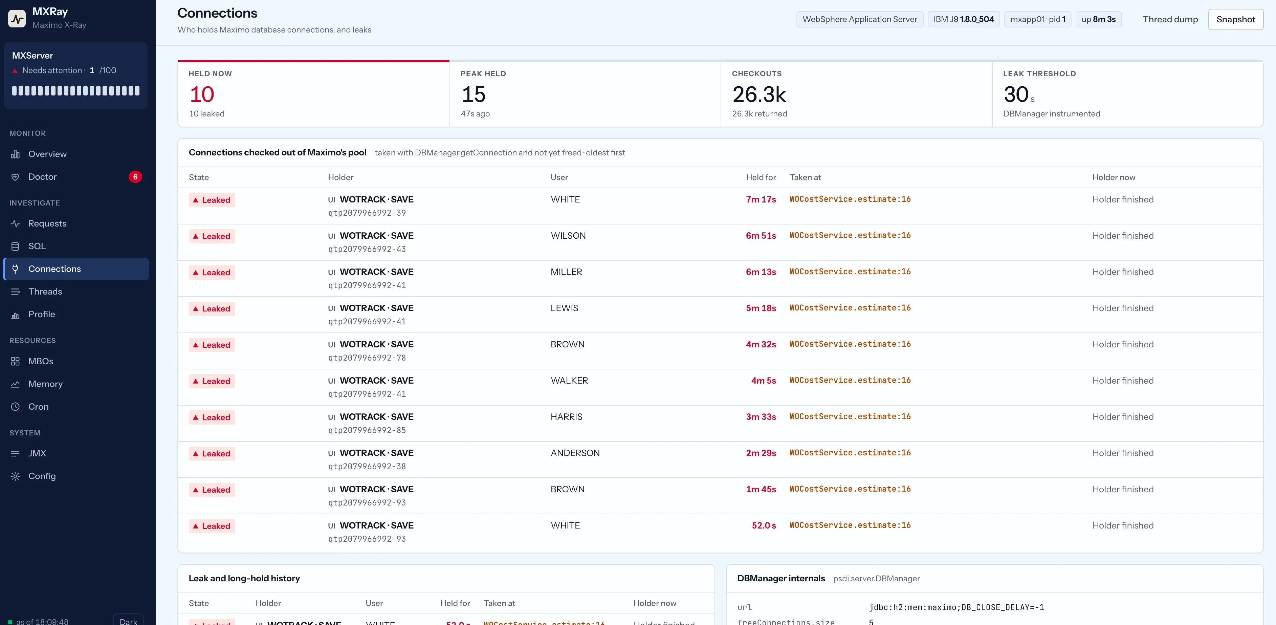Click the up 8m 3s uptime chip
The height and width of the screenshot is (625, 1276).
1098,19
